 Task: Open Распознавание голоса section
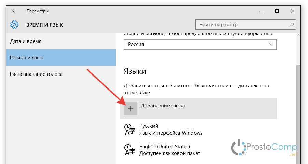pyautogui.click(x=61, y=74)
